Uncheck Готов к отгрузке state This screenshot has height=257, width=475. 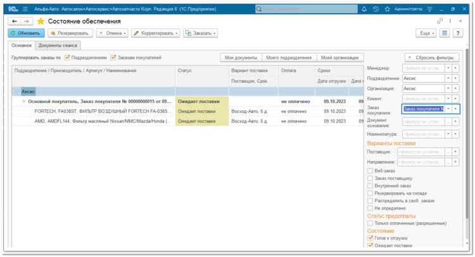tap(370, 238)
